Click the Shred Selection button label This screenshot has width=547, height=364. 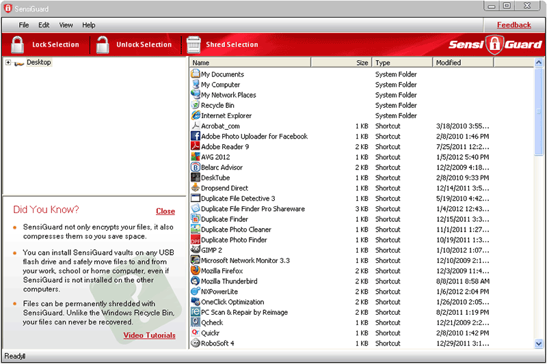click(x=232, y=44)
